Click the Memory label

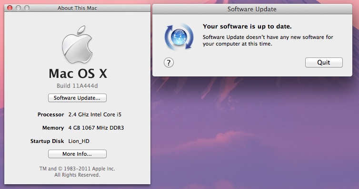tap(53, 128)
